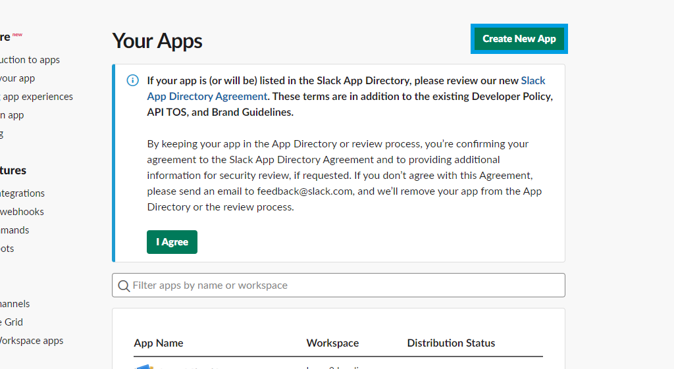
Task: Open the 'our app' sidebar link
Action: [17, 78]
